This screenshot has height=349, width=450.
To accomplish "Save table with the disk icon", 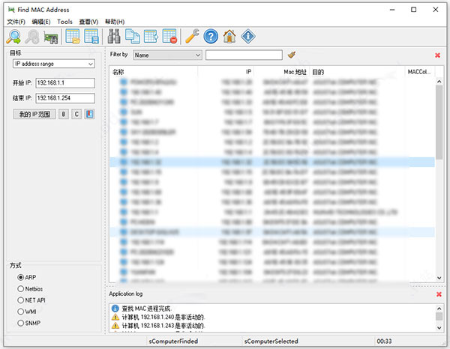I will click(91, 37).
